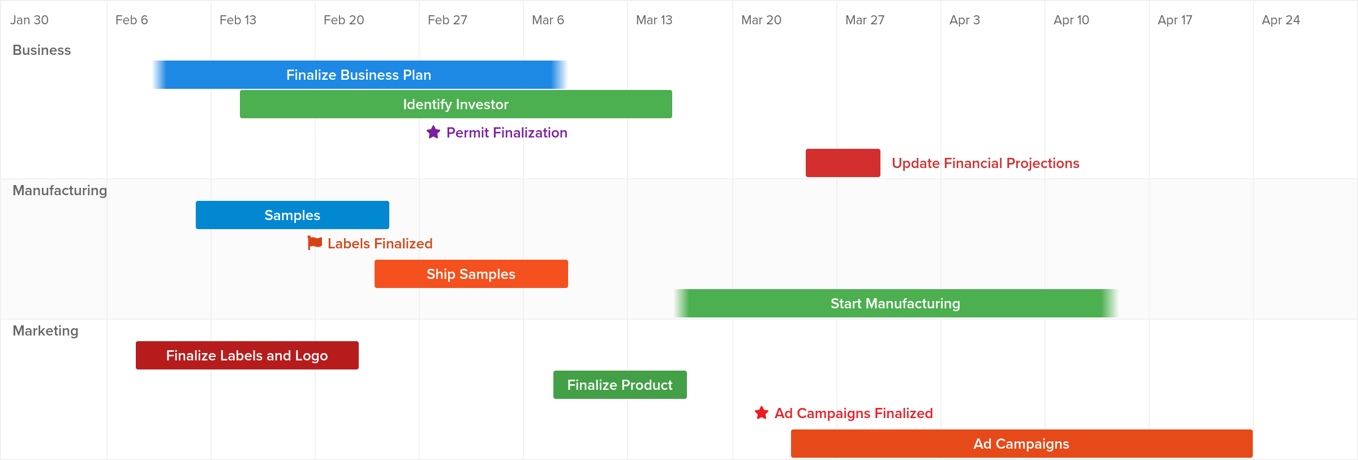1358x460 pixels.
Task: Open the Permit Finalization milestone text
Action: pos(507,132)
